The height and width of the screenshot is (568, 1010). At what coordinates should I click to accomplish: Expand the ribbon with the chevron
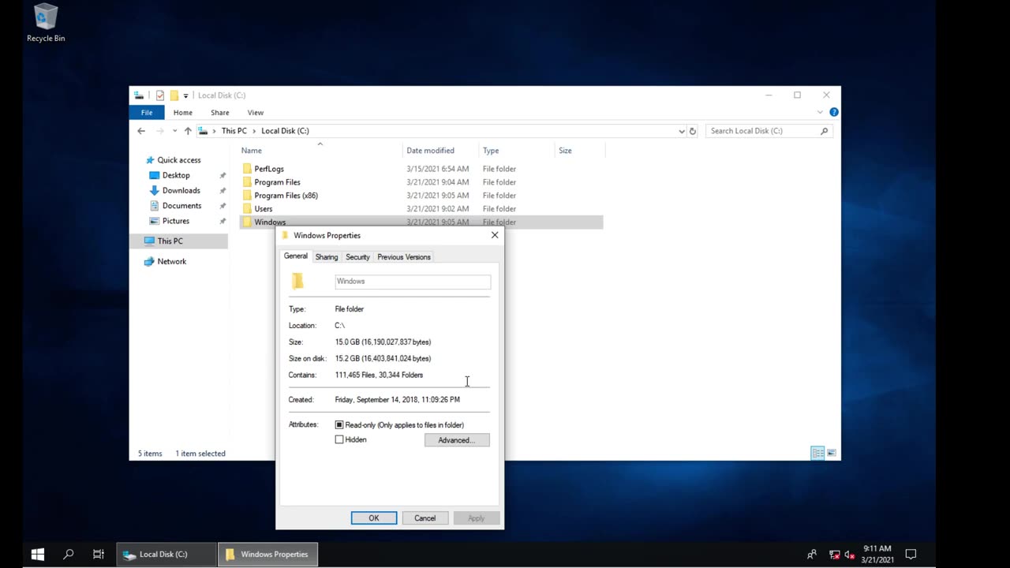(x=820, y=113)
